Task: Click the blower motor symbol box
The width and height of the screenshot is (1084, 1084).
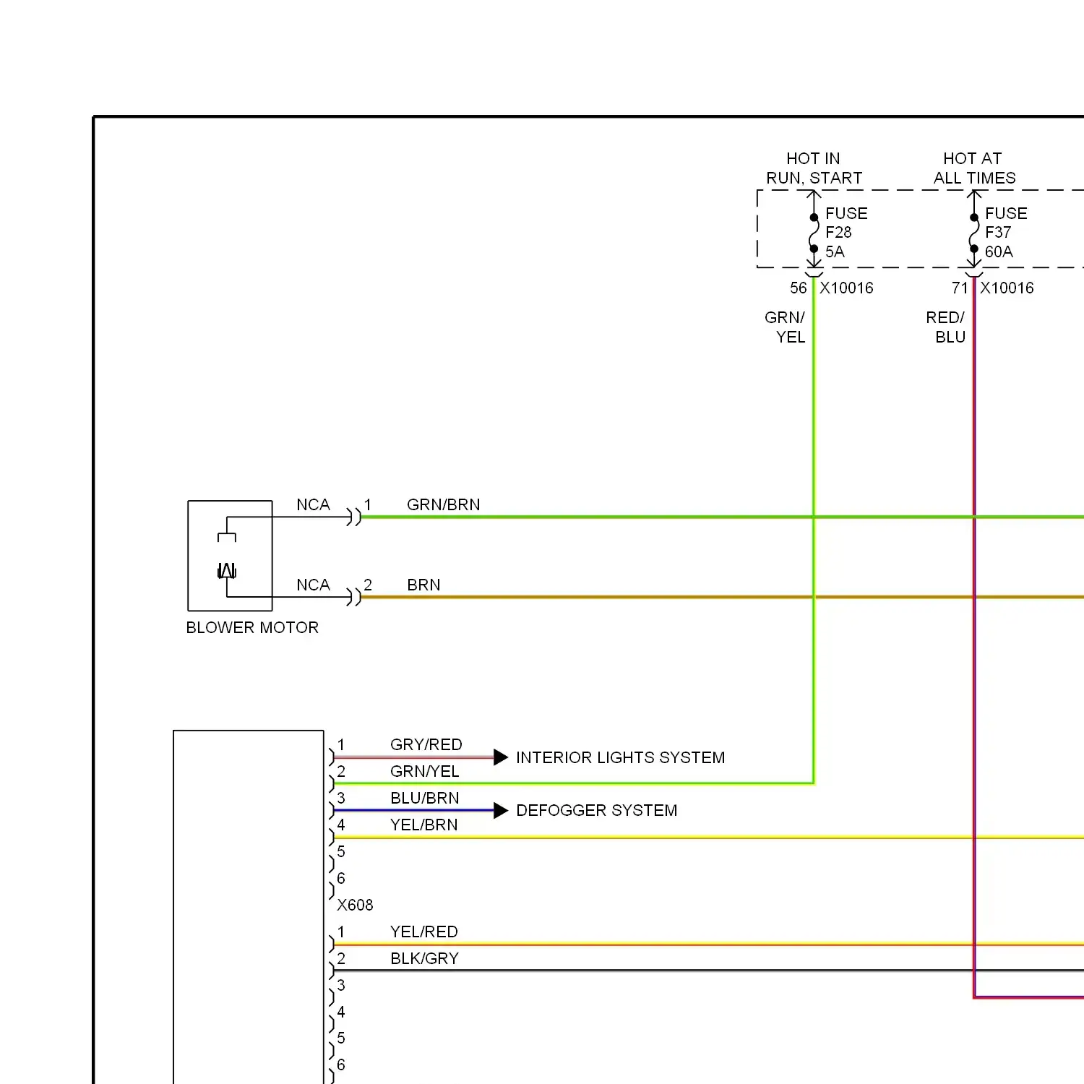Action: pyautogui.click(x=230, y=556)
